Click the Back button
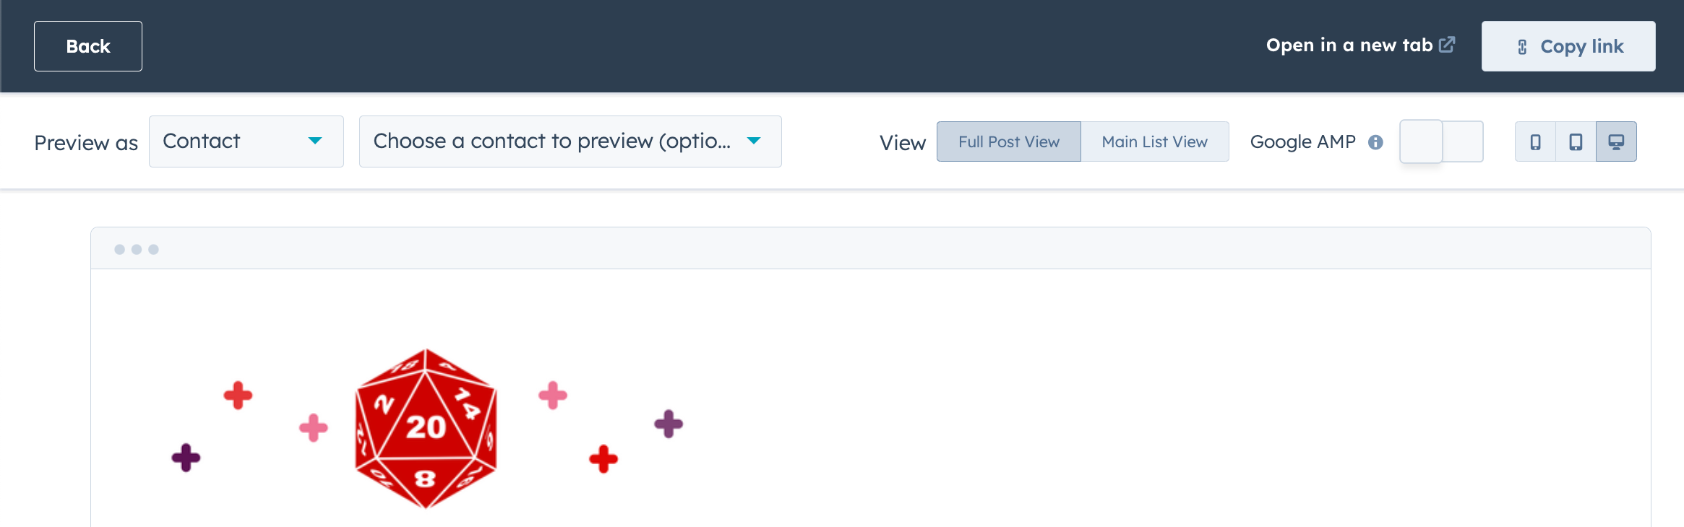 coord(88,46)
